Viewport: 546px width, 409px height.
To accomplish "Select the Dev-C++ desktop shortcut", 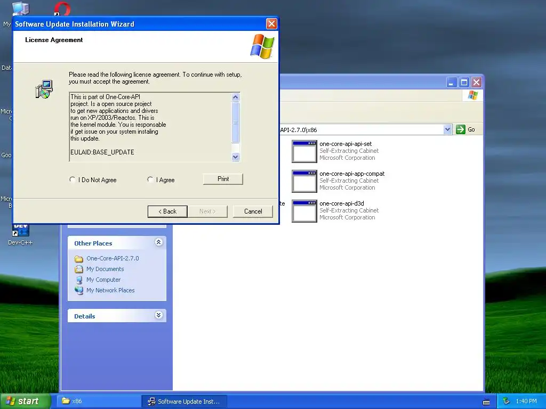I will click(20, 234).
